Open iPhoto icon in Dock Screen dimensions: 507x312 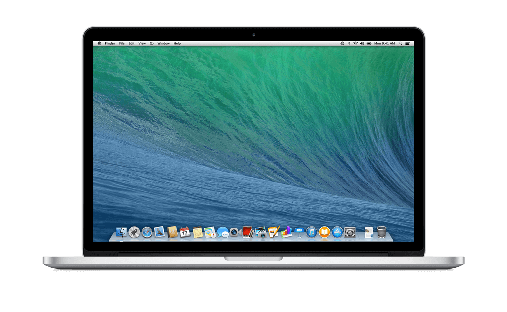coord(260,232)
